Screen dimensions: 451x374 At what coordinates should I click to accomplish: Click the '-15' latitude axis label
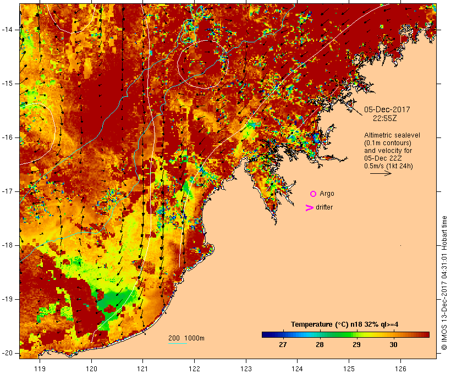(x=7, y=84)
